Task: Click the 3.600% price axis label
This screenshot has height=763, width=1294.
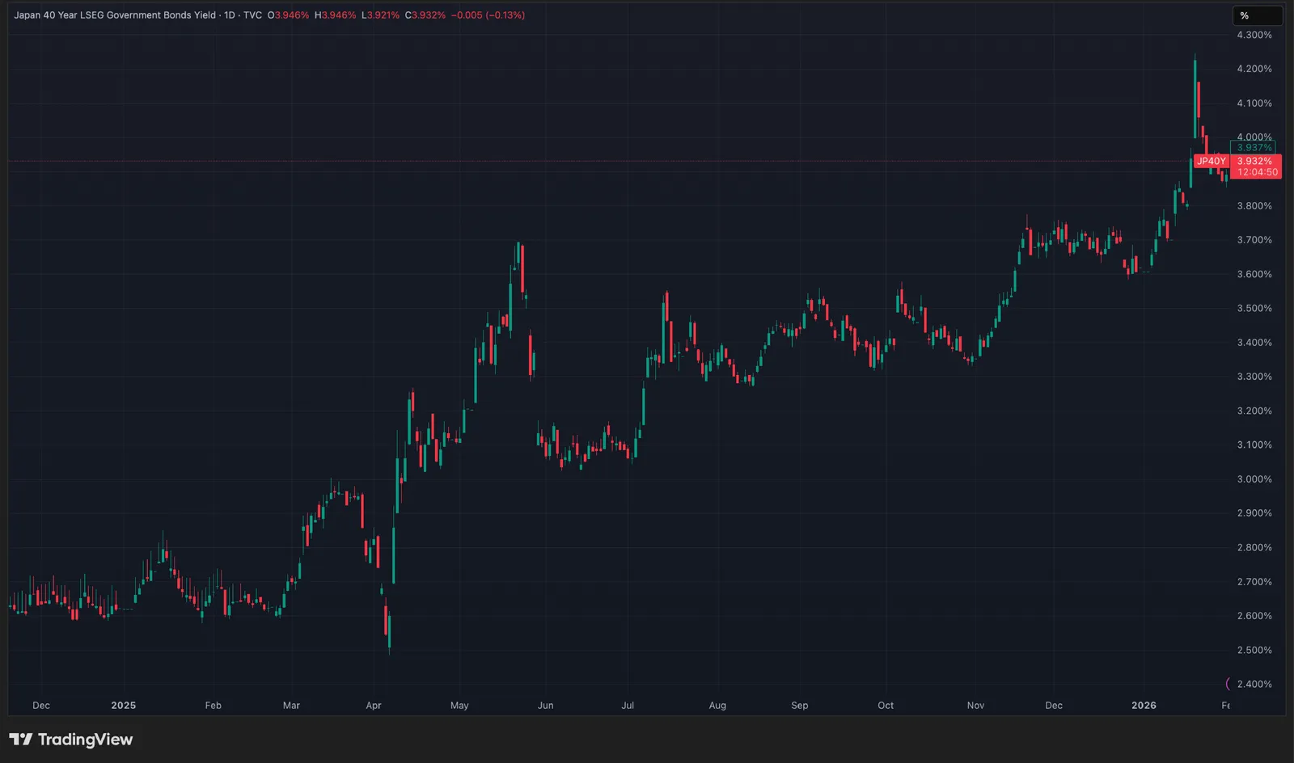Action: pyautogui.click(x=1254, y=274)
